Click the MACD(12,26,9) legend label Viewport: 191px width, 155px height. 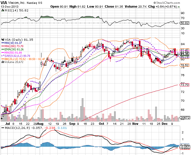(17, 128)
